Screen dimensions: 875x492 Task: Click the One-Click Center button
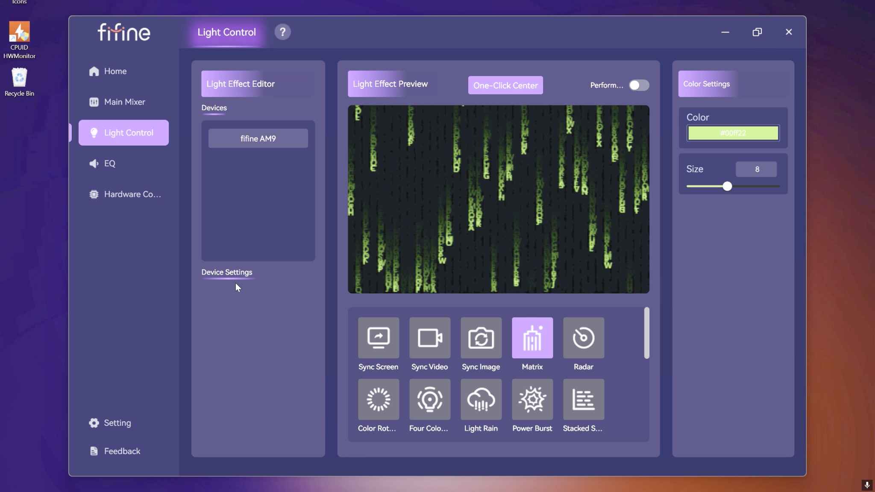coord(505,85)
